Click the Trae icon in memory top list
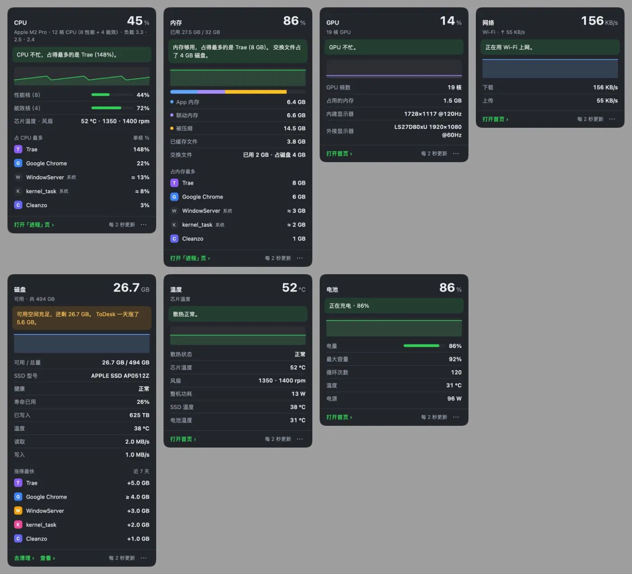The image size is (632, 574). [x=174, y=183]
